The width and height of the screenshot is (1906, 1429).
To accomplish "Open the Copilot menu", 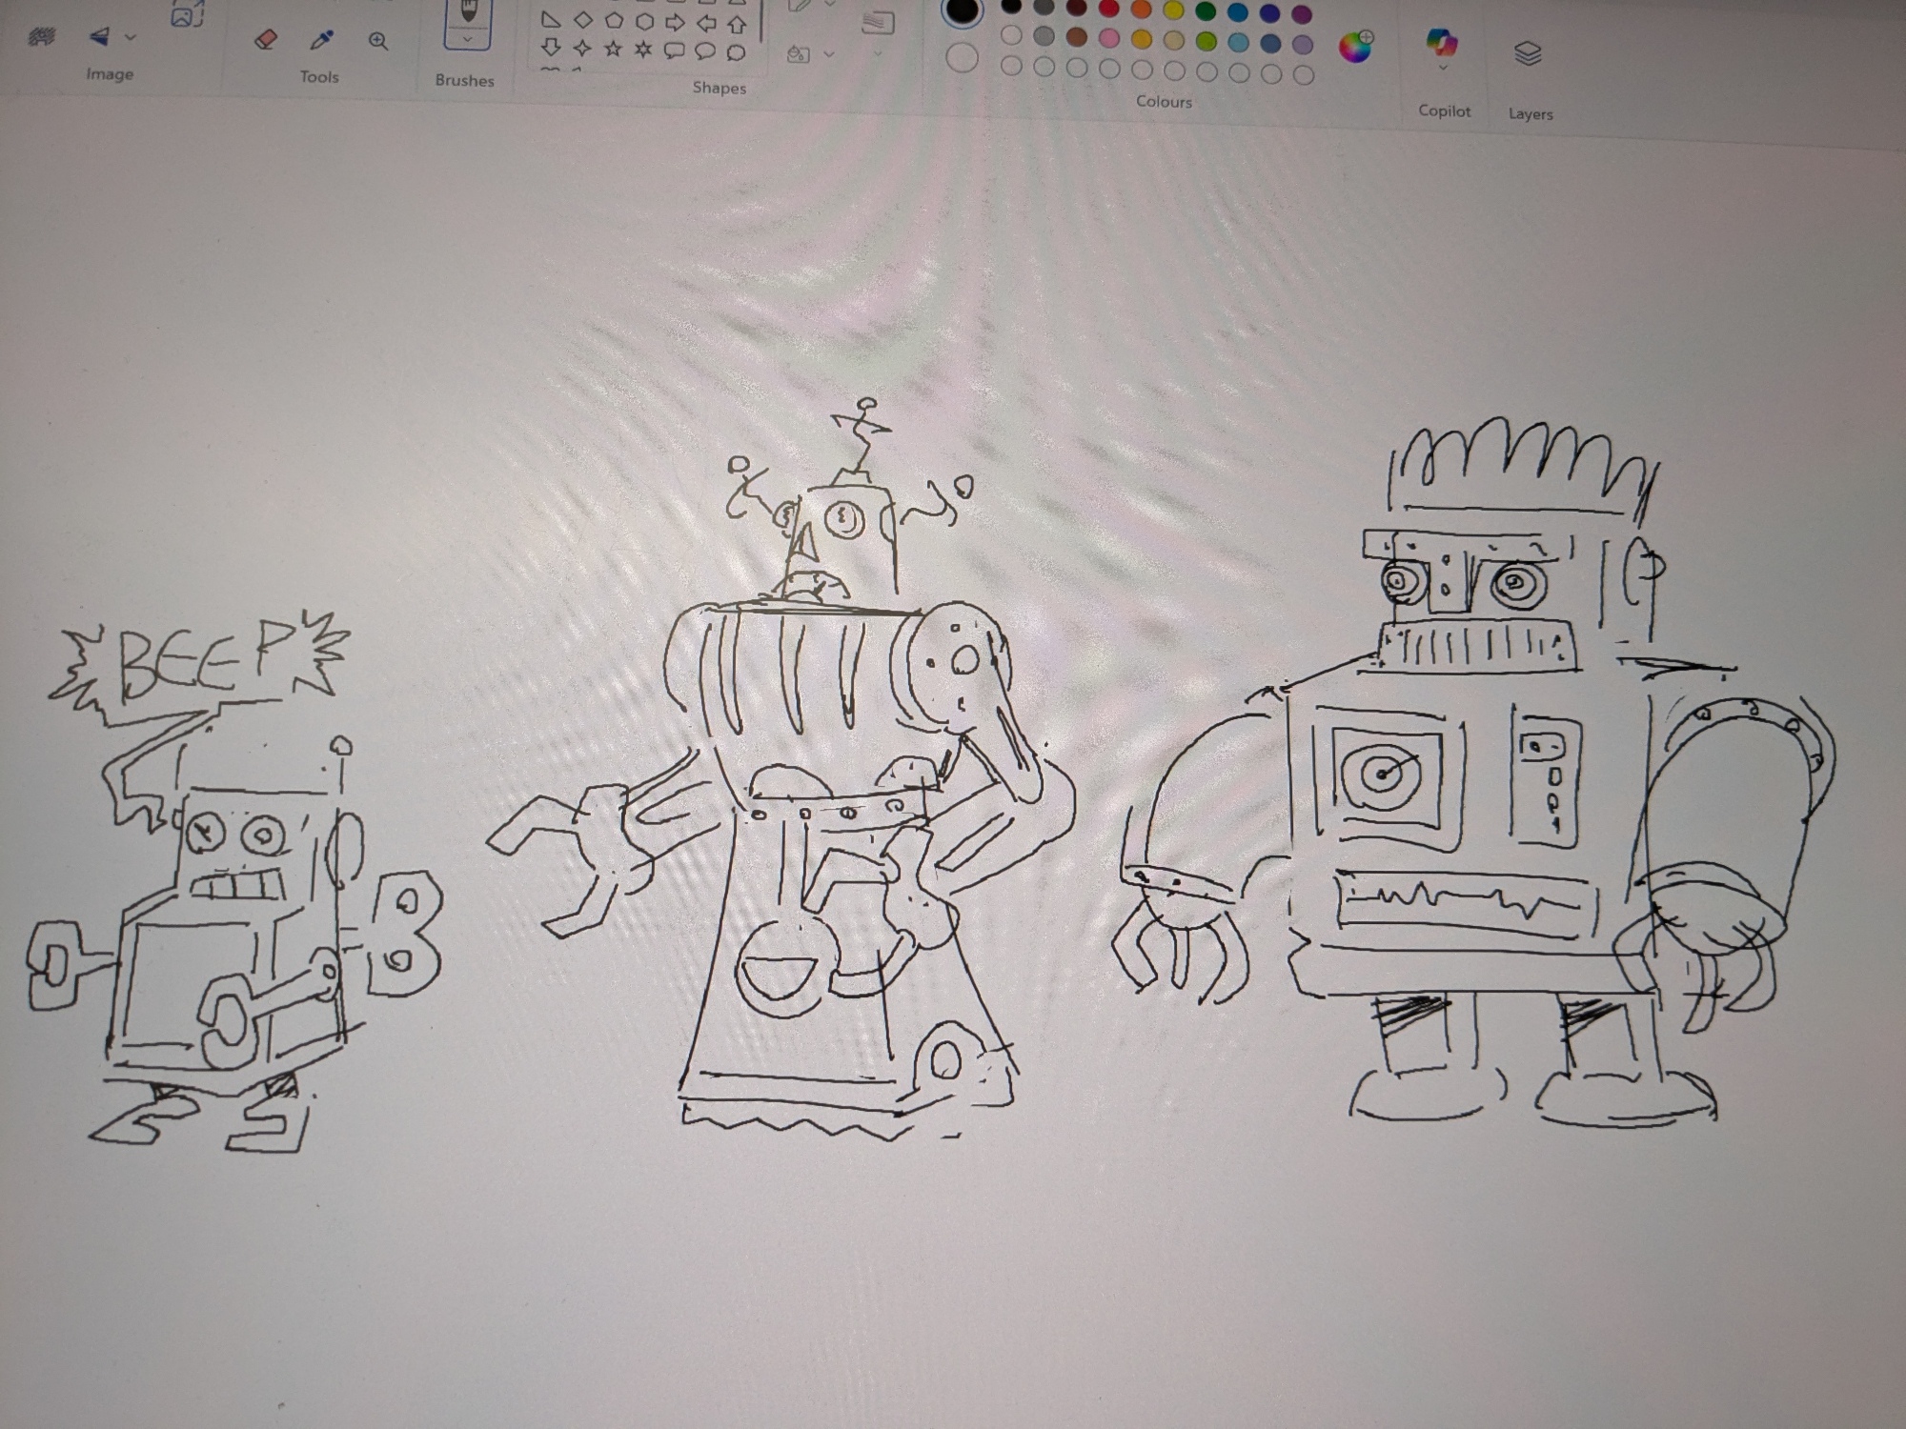I will (x=1442, y=44).
